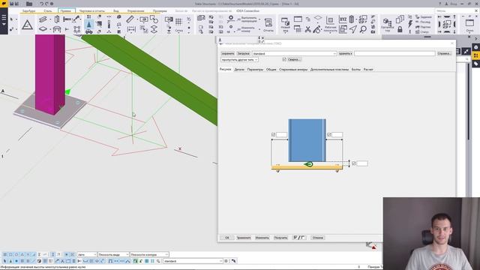Select the steel column tool icon

(x=57, y=19)
